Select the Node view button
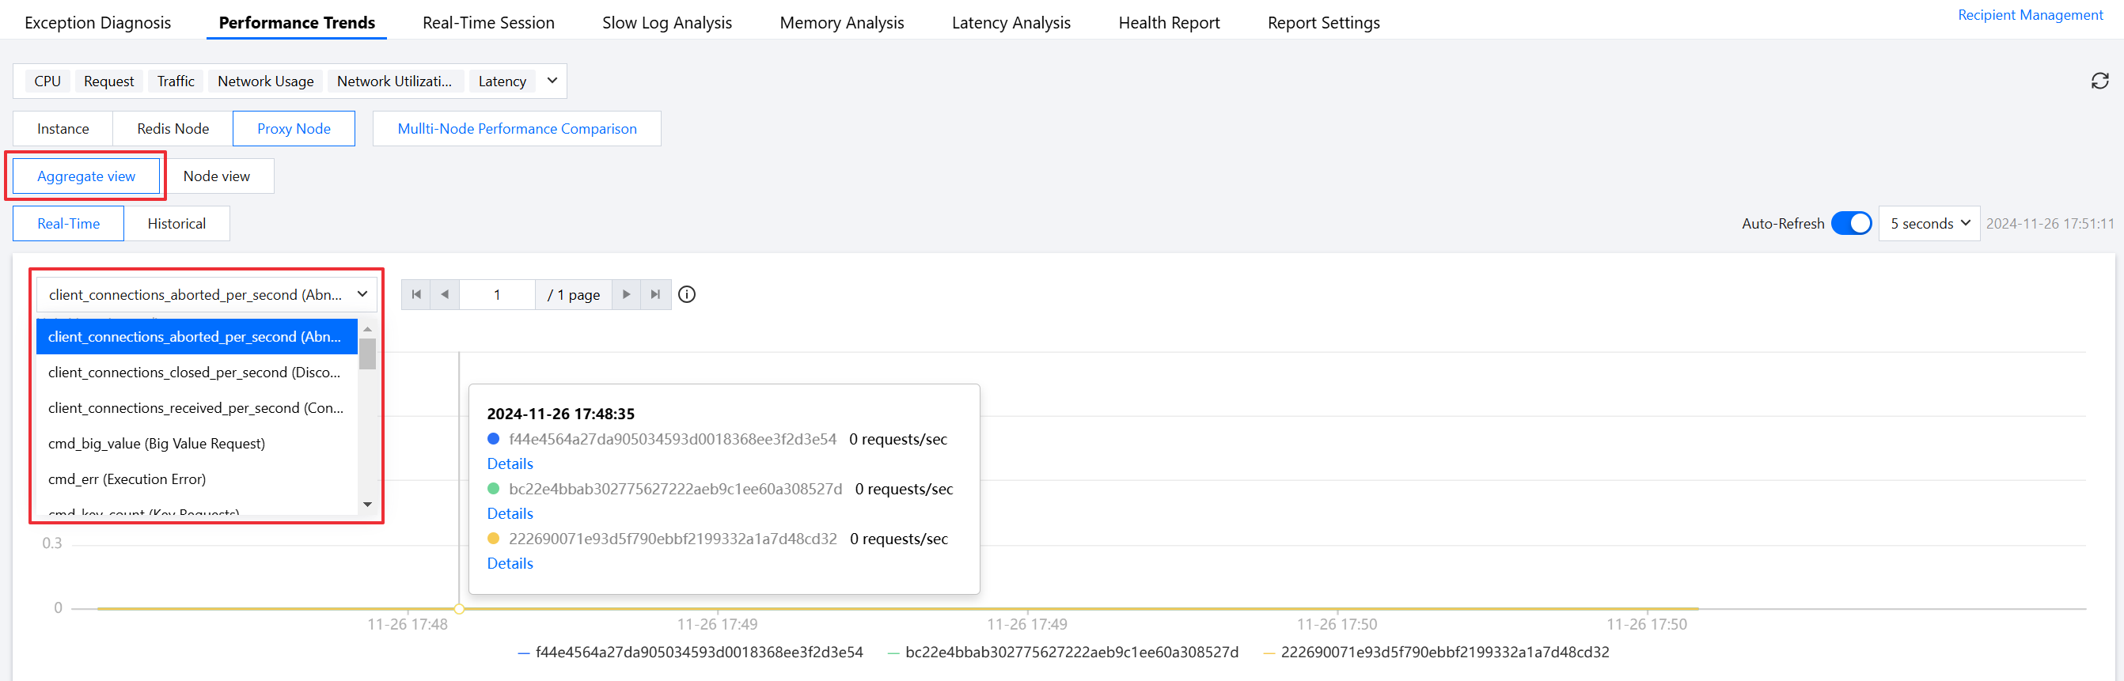2124x681 pixels. (216, 176)
